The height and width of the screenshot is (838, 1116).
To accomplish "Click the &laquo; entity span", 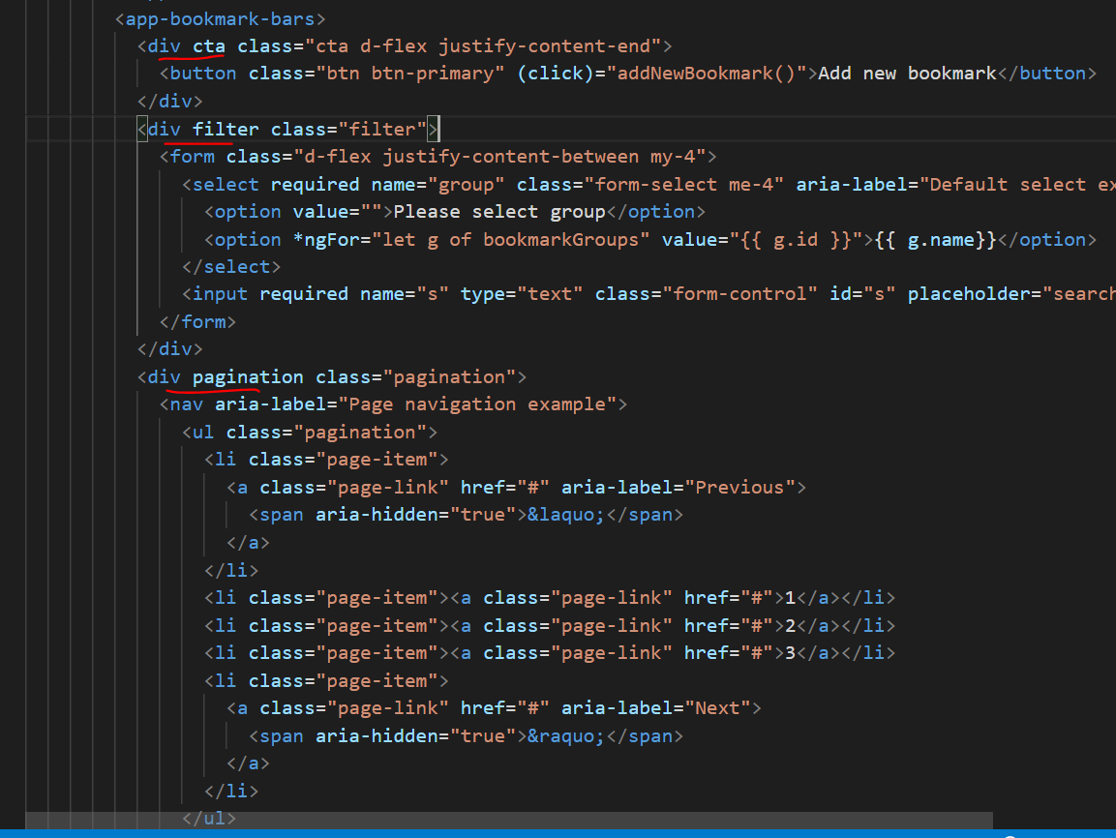I will 466,515.
